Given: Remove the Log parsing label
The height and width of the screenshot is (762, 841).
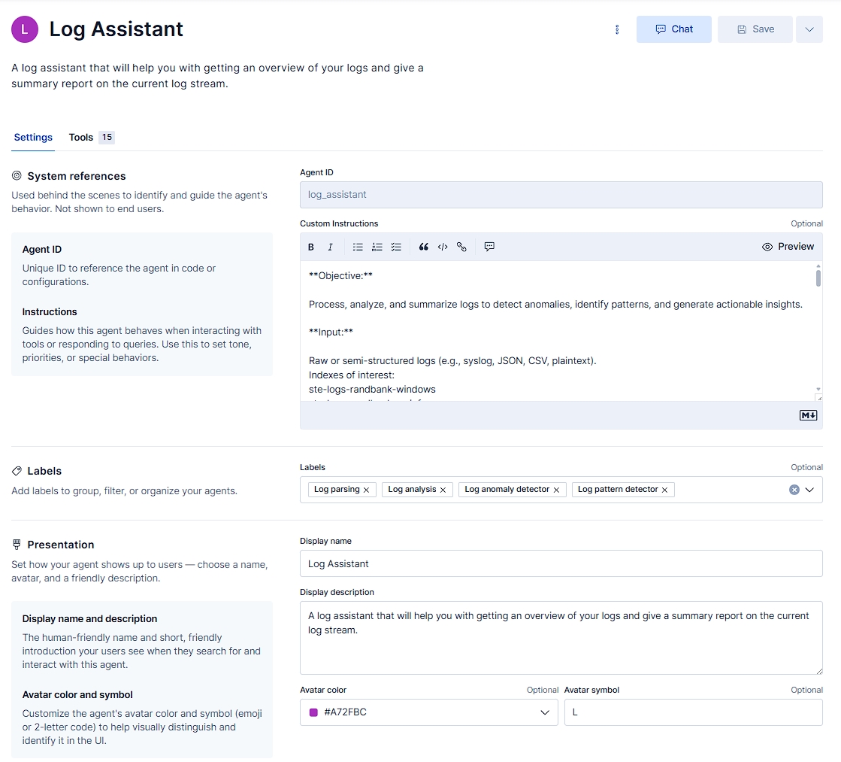Looking at the screenshot, I should pos(366,490).
